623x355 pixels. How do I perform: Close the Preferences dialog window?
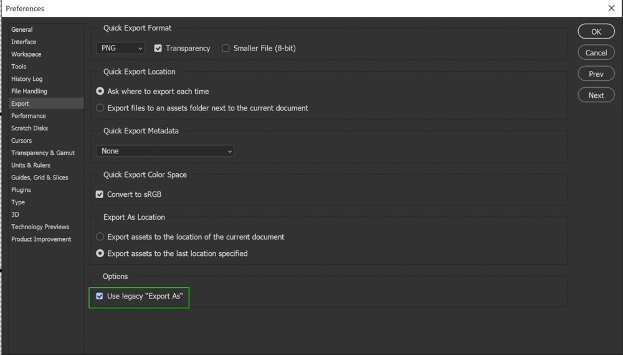click(x=611, y=8)
